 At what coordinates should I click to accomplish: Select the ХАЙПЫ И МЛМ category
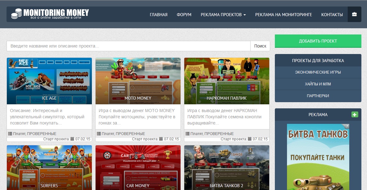click(x=318, y=84)
